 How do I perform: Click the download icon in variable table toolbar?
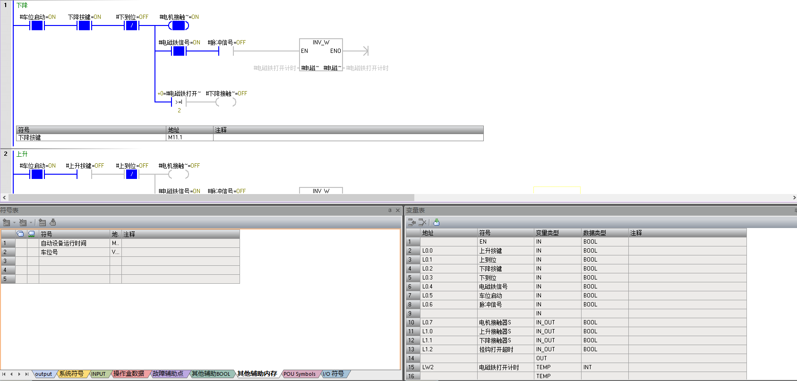coord(436,222)
